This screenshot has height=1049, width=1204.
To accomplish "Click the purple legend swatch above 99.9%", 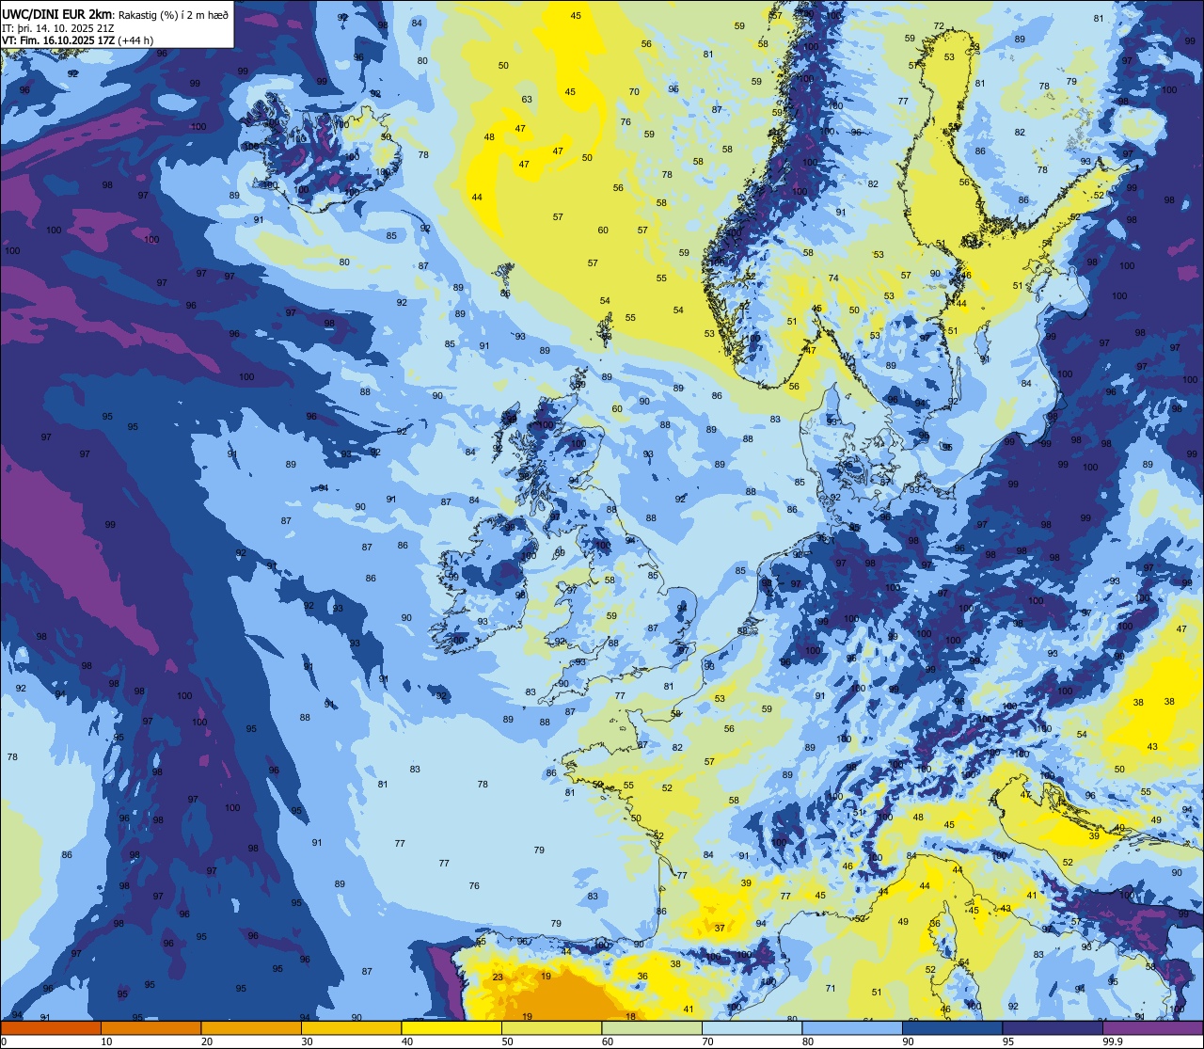I will 1152,1027.
